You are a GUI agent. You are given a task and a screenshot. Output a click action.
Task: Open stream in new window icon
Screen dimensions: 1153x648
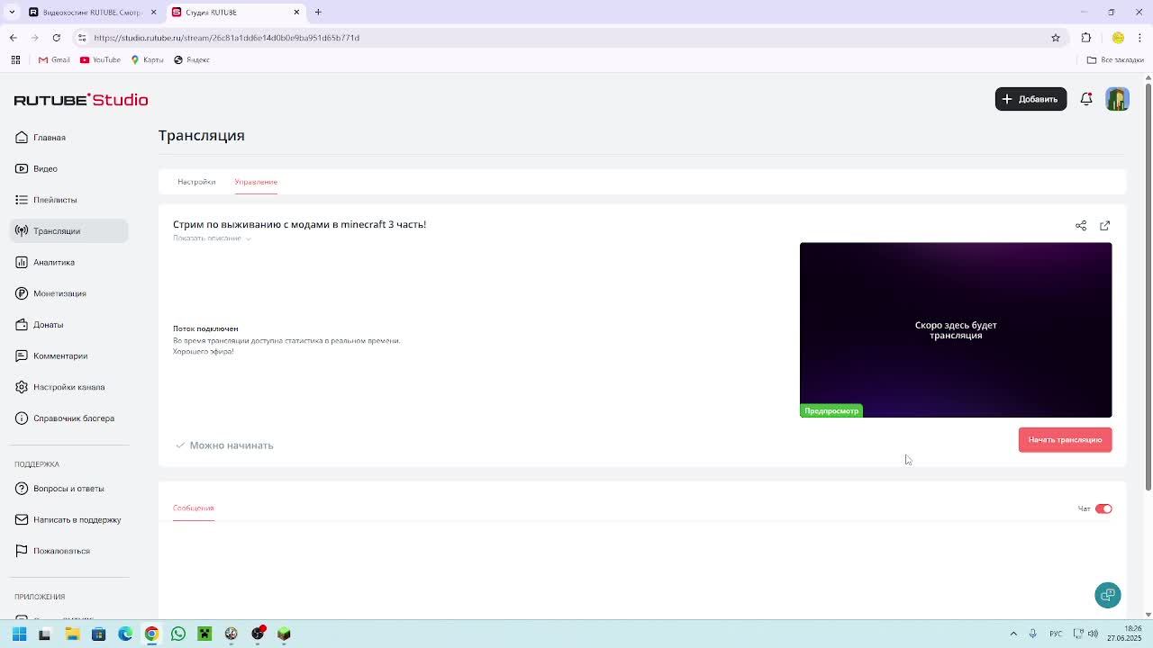[x=1104, y=226]
